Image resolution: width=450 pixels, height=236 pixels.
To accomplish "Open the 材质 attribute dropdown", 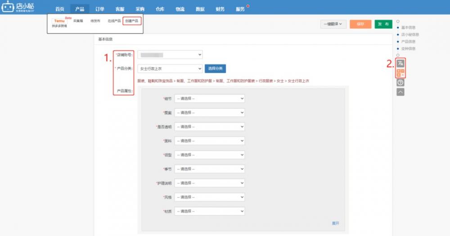I will click(210, 211).
